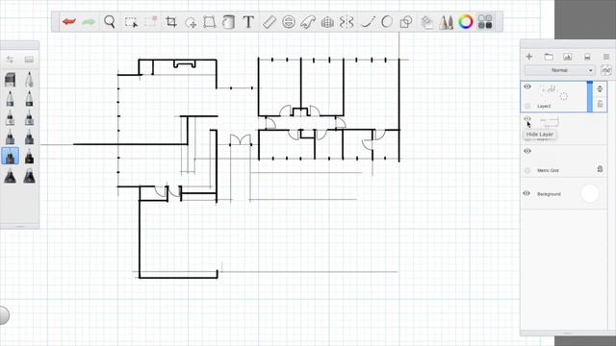Hide the Metric Grid layer
616x346 pixels.
click(x=527, y=151)
